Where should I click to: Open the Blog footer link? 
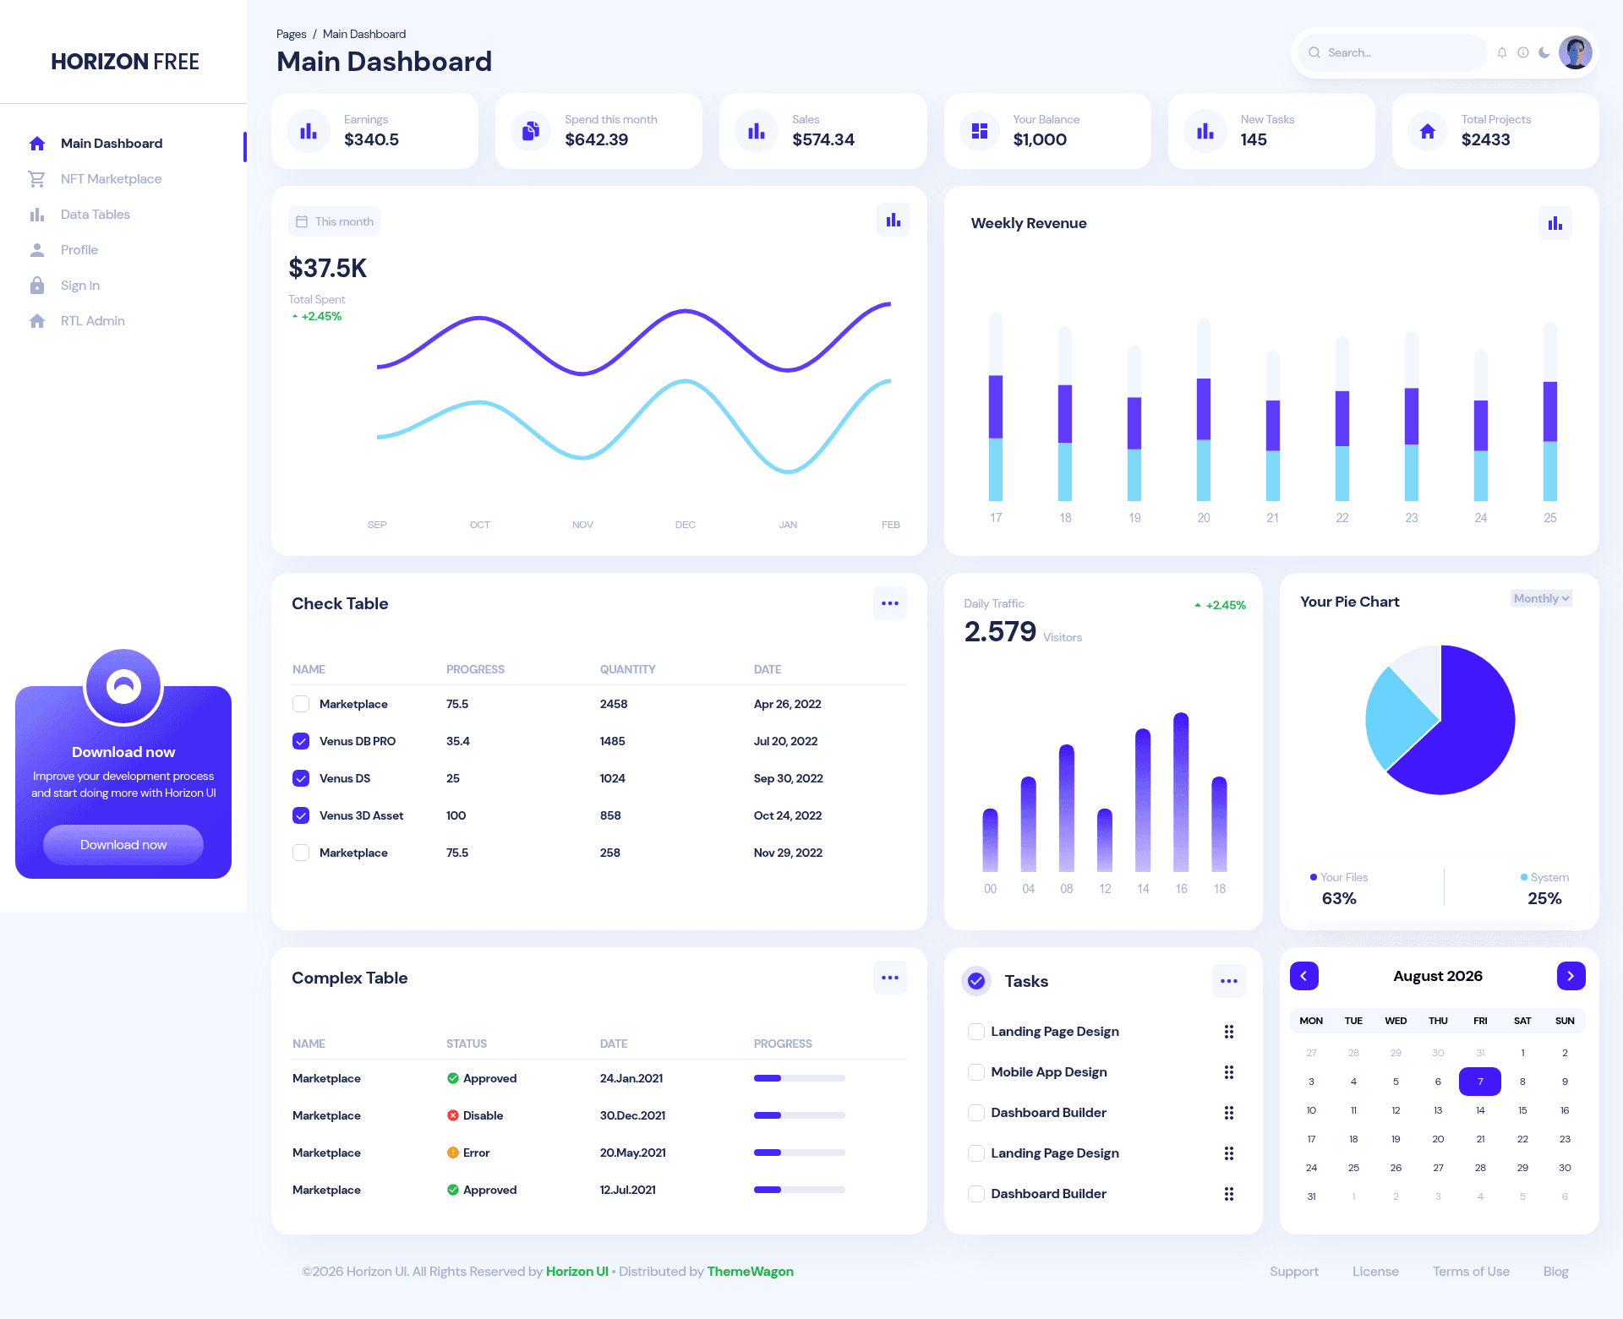click(x=1556, y=1272)
